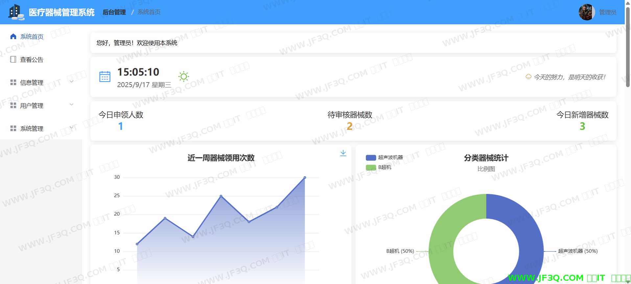Screen dimensions: 631x284
Task: Open 查看公告 menu item
Action: click(32, 60)
